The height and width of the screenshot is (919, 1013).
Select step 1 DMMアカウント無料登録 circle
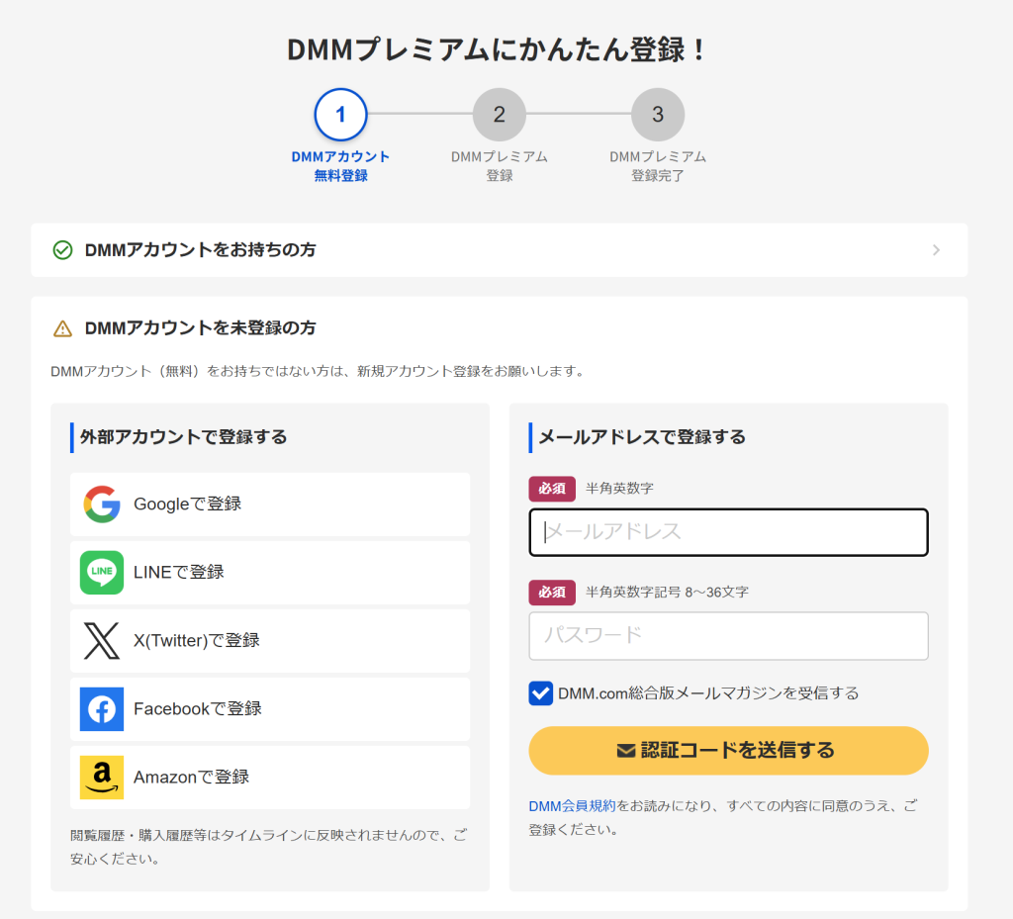click(340, 115)
